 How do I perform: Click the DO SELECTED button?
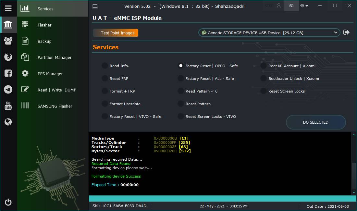[x=316, y=122]
